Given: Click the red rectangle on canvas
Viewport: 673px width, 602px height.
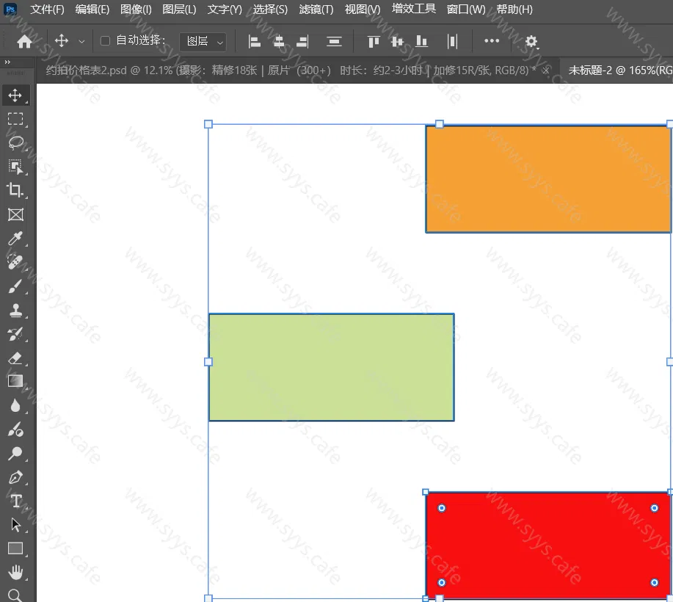Looking at the screenshot, I should click(x=549, y=545).
